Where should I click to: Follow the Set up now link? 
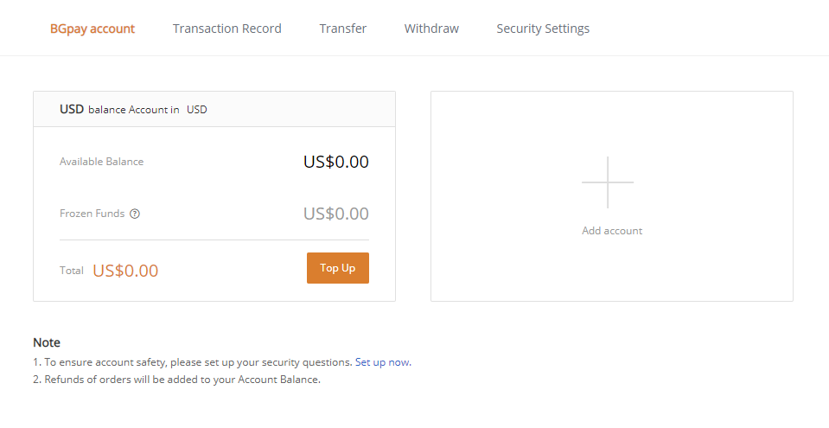click(383, 362)
